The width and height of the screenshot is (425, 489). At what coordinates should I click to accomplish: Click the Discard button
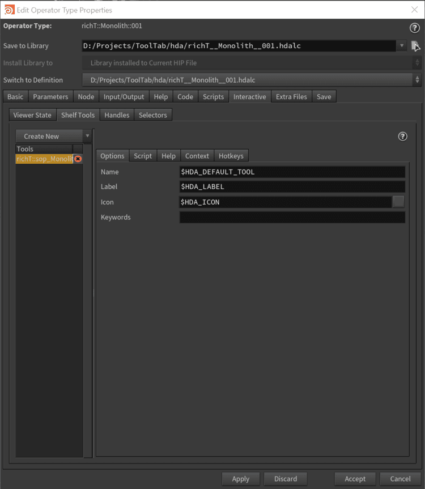click(286, 479)
